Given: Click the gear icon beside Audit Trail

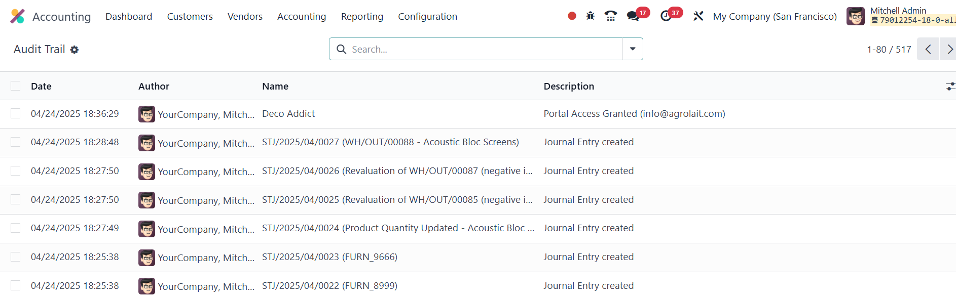Looking at the screenshot, I should click(75, 50).
